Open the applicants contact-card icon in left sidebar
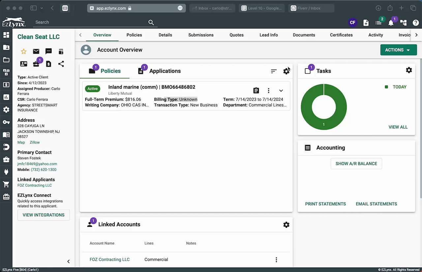The width and height of the screenshot is (422, 272). click(x=6, y=47)
